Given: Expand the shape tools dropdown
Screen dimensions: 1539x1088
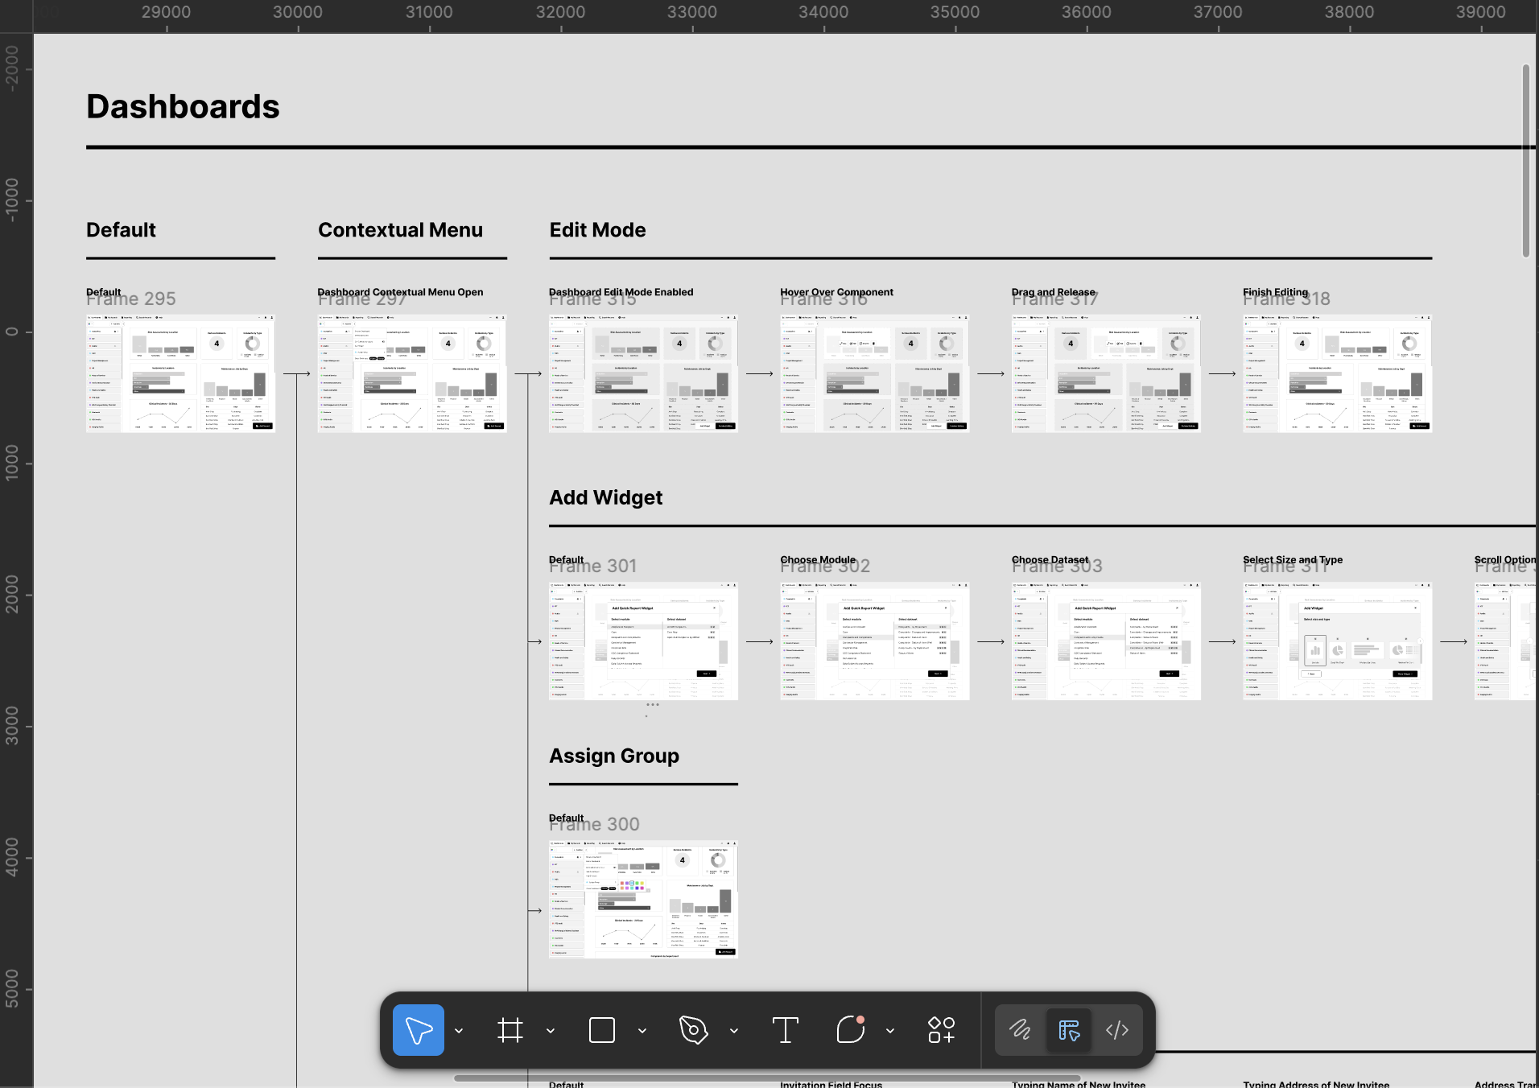Looking at the screenshot, I should pos(642,1031).
